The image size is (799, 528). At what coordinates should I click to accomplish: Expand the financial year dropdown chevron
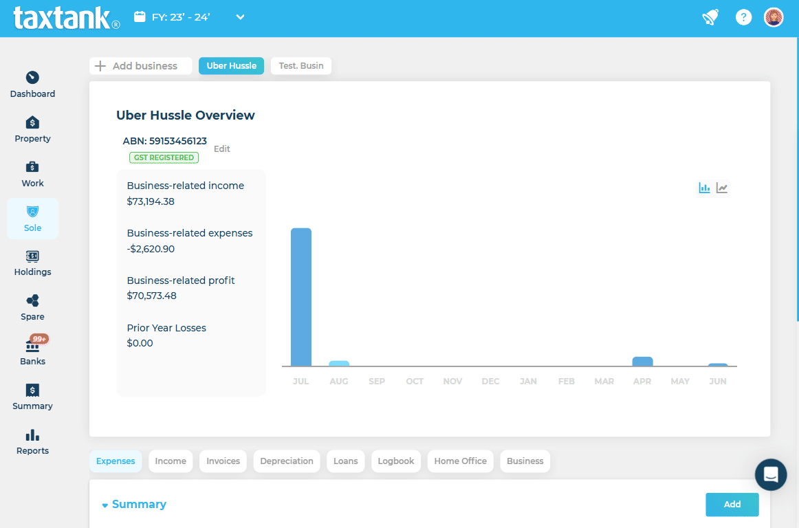point(240,17)
